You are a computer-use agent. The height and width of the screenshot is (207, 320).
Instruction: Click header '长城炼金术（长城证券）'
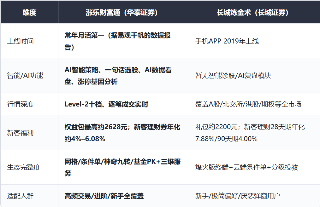click(254, 12)
